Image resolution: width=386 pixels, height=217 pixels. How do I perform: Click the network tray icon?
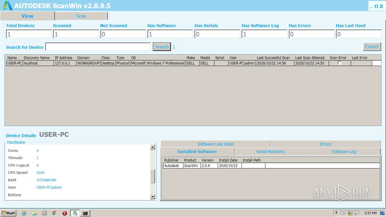350,213
